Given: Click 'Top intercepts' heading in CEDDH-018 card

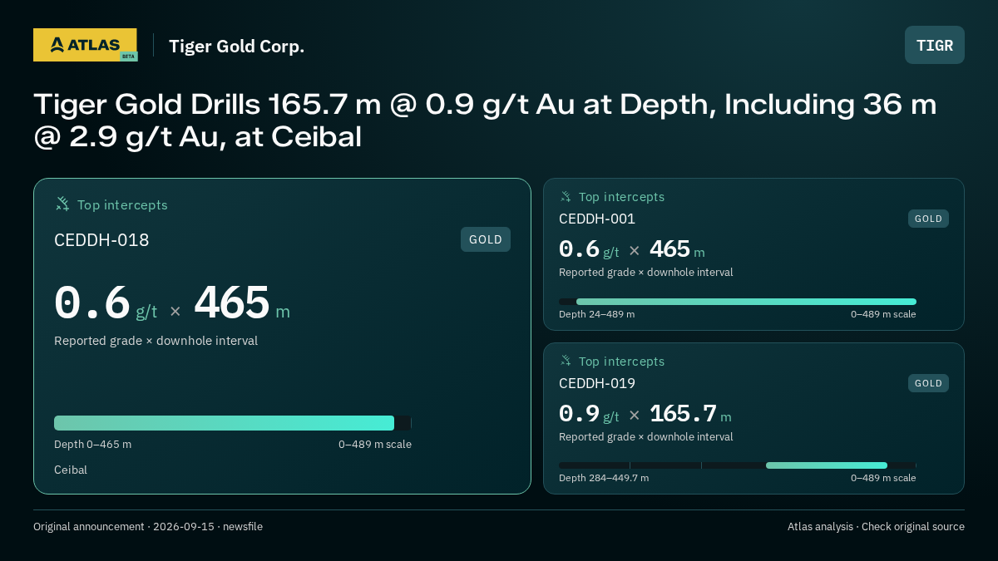Looking at the screenshot, I should tap(122, 204).
